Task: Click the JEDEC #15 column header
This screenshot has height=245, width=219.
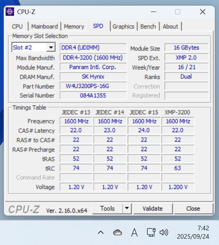Action: point(144,113)
